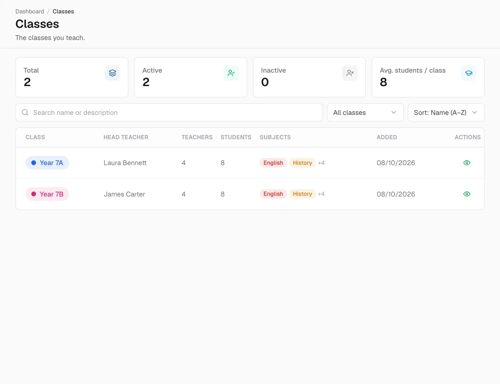Screen dimensions: 500x384
Task: Click the TEACHERS column header
Action: point(197,137)
